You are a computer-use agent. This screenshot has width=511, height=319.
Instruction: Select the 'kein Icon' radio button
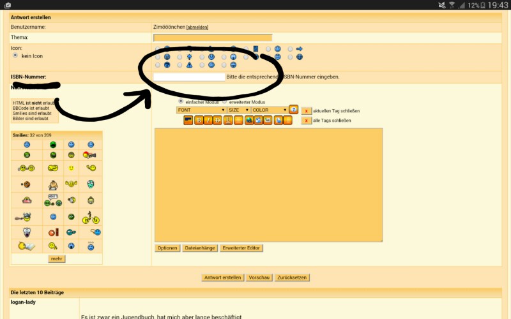[x=15, y=56]
